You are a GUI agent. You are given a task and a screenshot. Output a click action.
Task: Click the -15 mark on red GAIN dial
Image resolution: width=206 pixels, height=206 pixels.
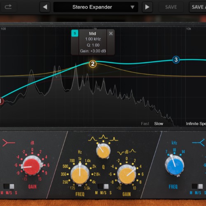pyautogui.click(x=25, y=179)
